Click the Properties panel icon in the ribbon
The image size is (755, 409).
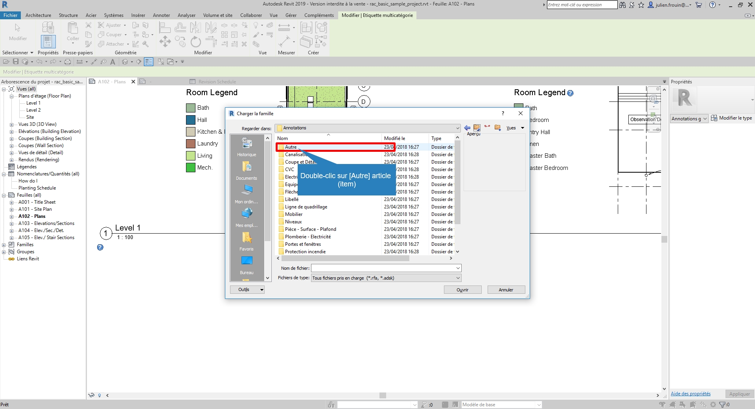[48, 42]
